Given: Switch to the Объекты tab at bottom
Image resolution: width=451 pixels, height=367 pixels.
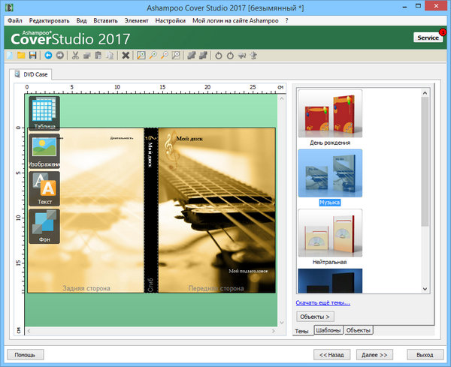Looking at the screenshot, I should pyautogui.click(x=359, y=331).
